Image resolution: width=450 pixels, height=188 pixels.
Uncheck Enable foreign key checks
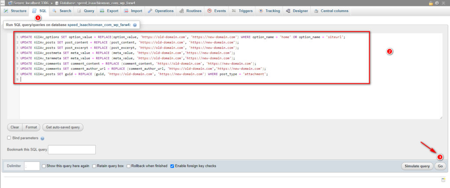172,166
